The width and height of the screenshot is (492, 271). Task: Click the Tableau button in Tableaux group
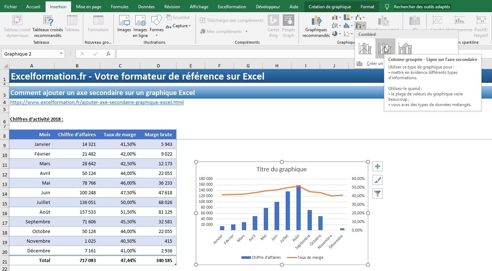72,24
